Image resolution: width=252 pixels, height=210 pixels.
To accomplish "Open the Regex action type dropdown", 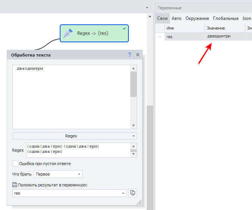I will tap(75, 136).
